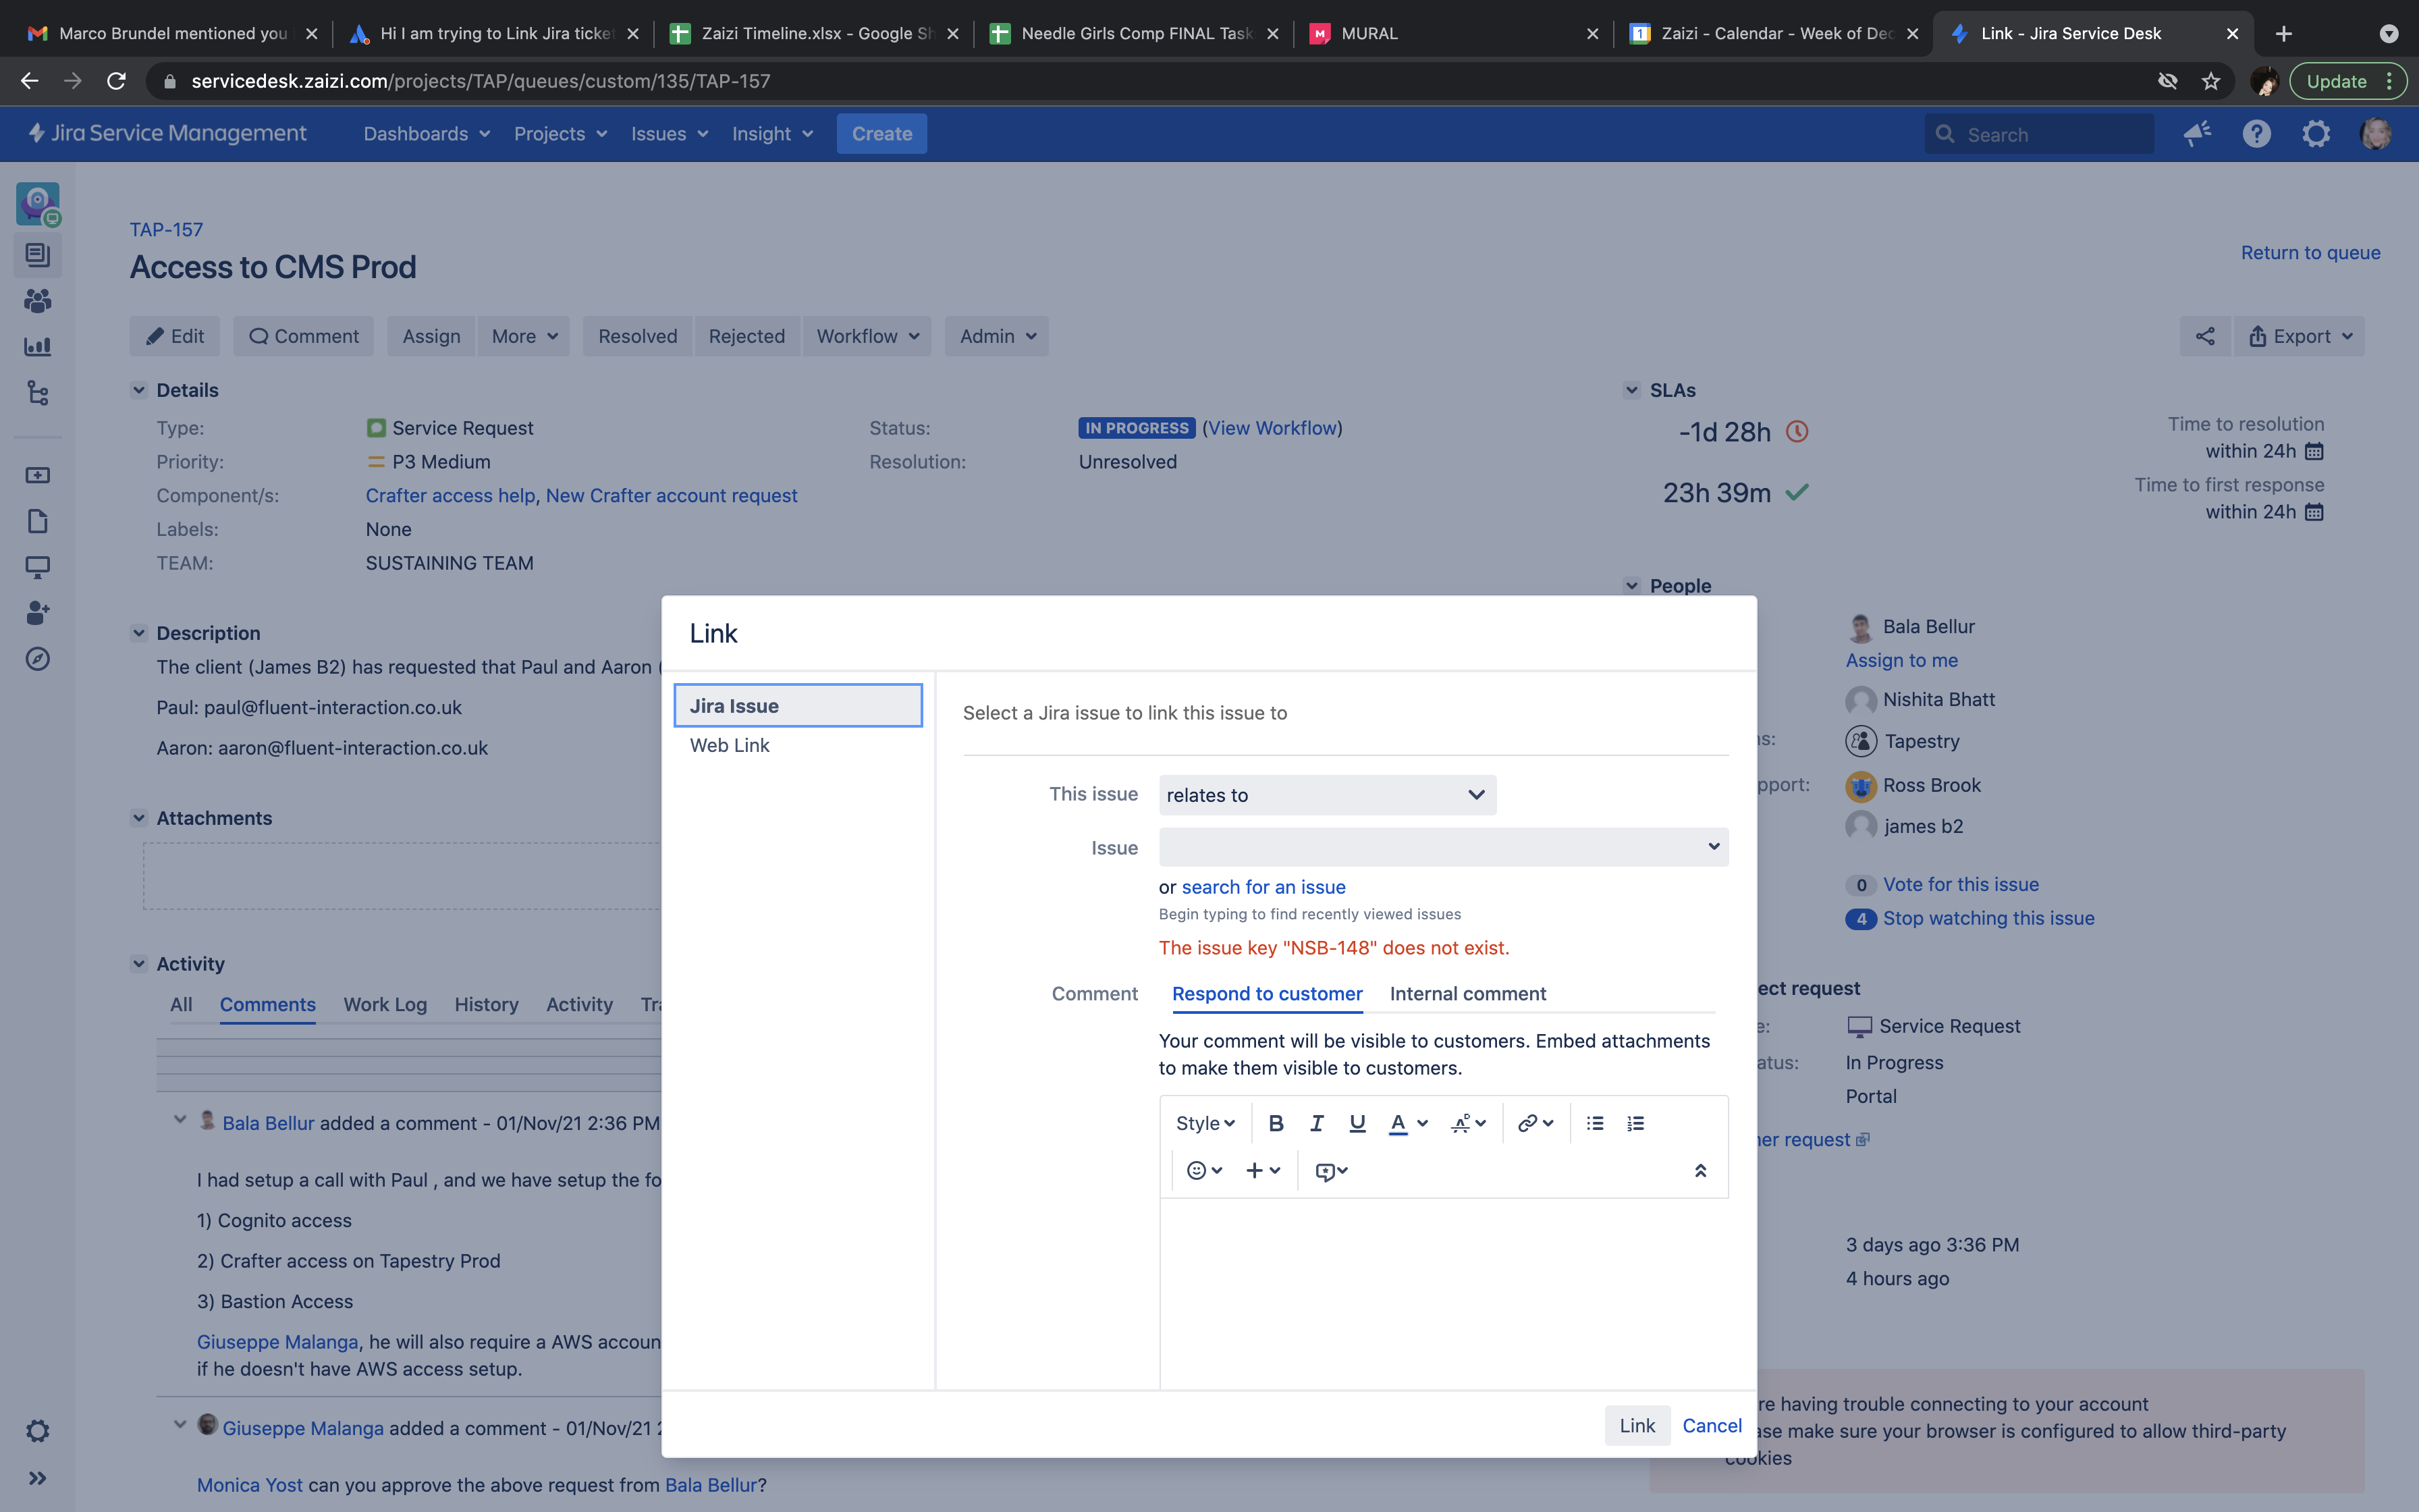Click the Raise a request sidebar icon
The width and height of the screenshot is (2419, 1512).
click(x=38, y=475)
